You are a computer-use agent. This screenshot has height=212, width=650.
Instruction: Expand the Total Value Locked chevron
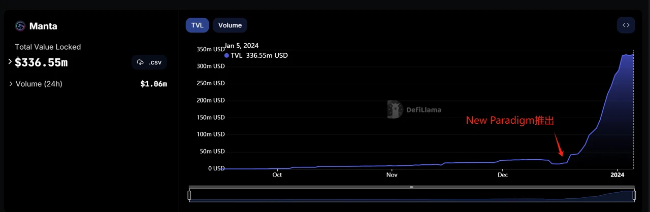[10, 61]
